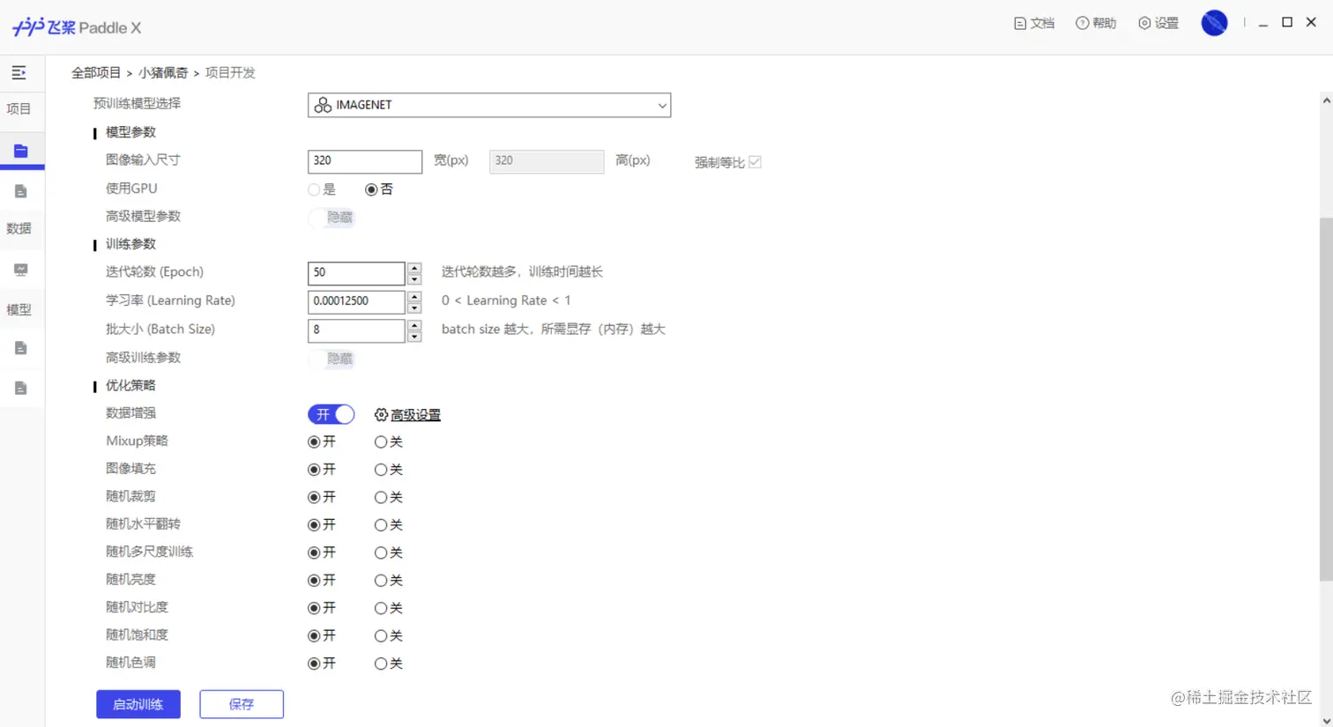Select 关 for 图像填充
The image size is (1333, 727).
[x=381, y=470]
